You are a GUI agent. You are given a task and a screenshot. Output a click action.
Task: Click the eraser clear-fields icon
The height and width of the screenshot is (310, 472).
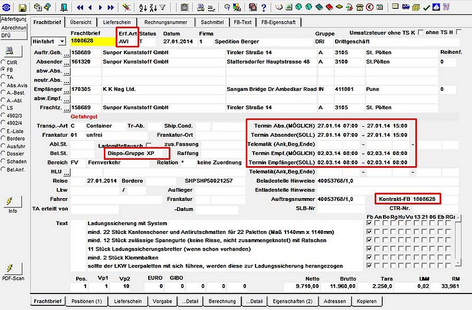coord(127,7)
